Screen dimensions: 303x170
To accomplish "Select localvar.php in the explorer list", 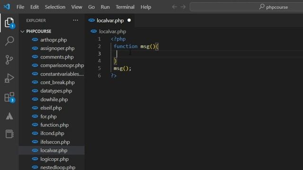I will [x=52, y=150].
